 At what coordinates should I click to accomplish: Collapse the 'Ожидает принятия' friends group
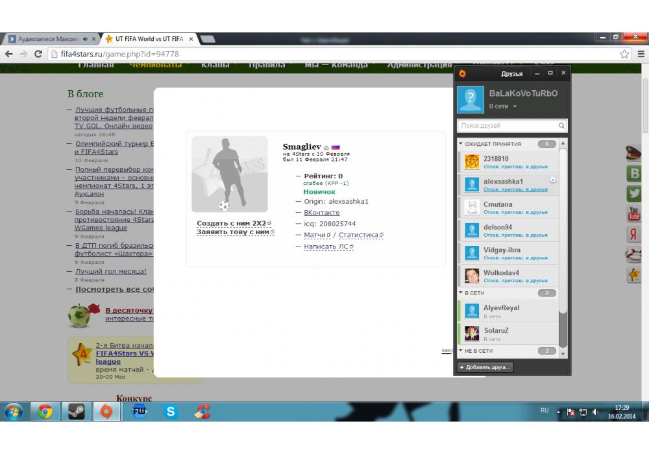(x=461, y=144)
